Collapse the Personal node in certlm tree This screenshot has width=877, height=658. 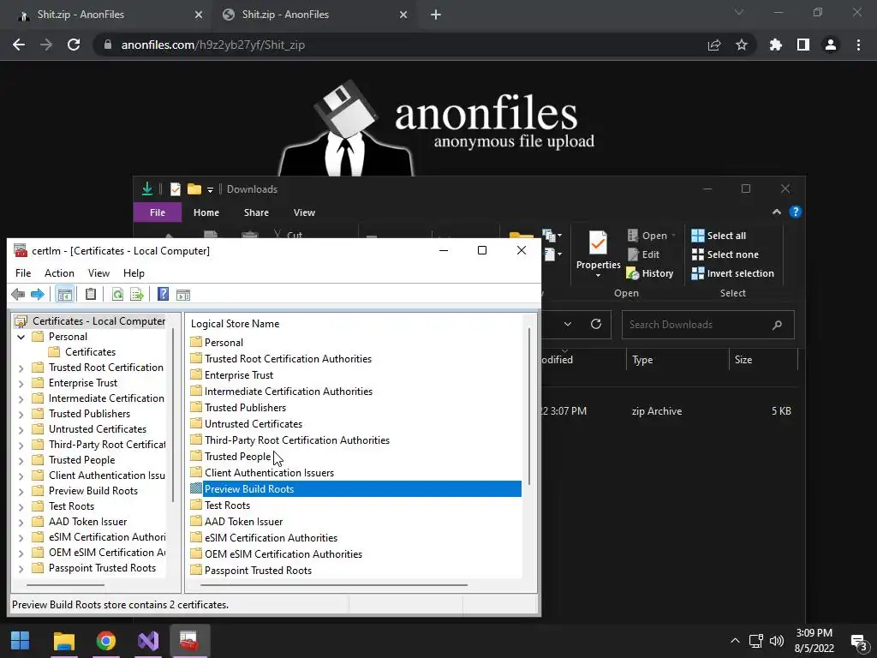[x=21, y=337]
